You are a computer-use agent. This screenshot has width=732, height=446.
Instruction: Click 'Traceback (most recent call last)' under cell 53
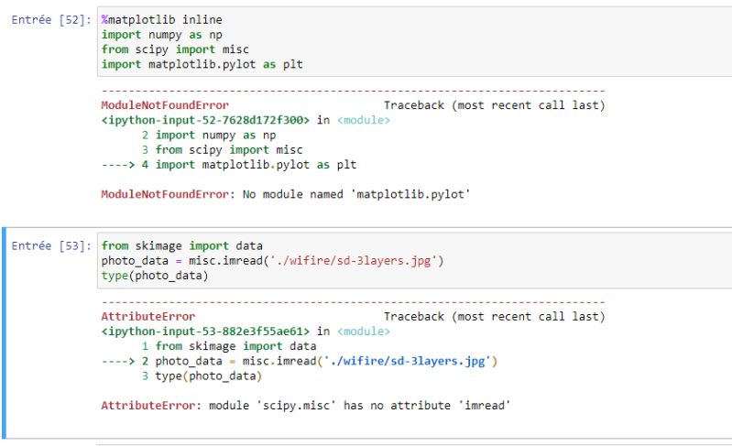point(495,317)
